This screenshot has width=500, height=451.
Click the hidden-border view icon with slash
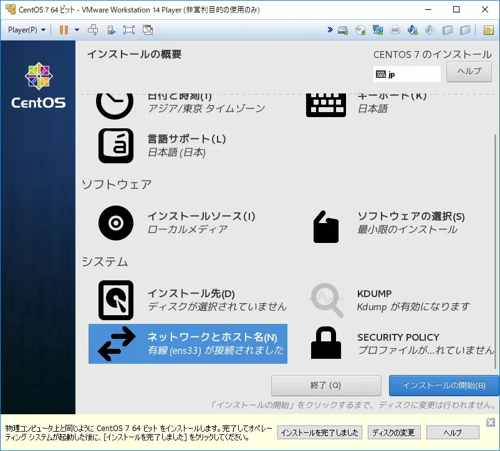[147, 30]
